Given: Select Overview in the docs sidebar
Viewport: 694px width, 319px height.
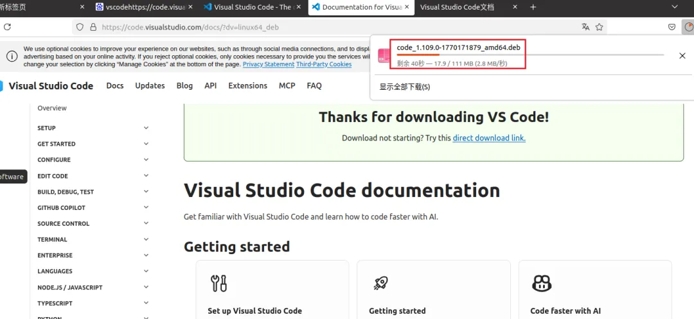Looking at the screenshot, I should coord(52,108).
